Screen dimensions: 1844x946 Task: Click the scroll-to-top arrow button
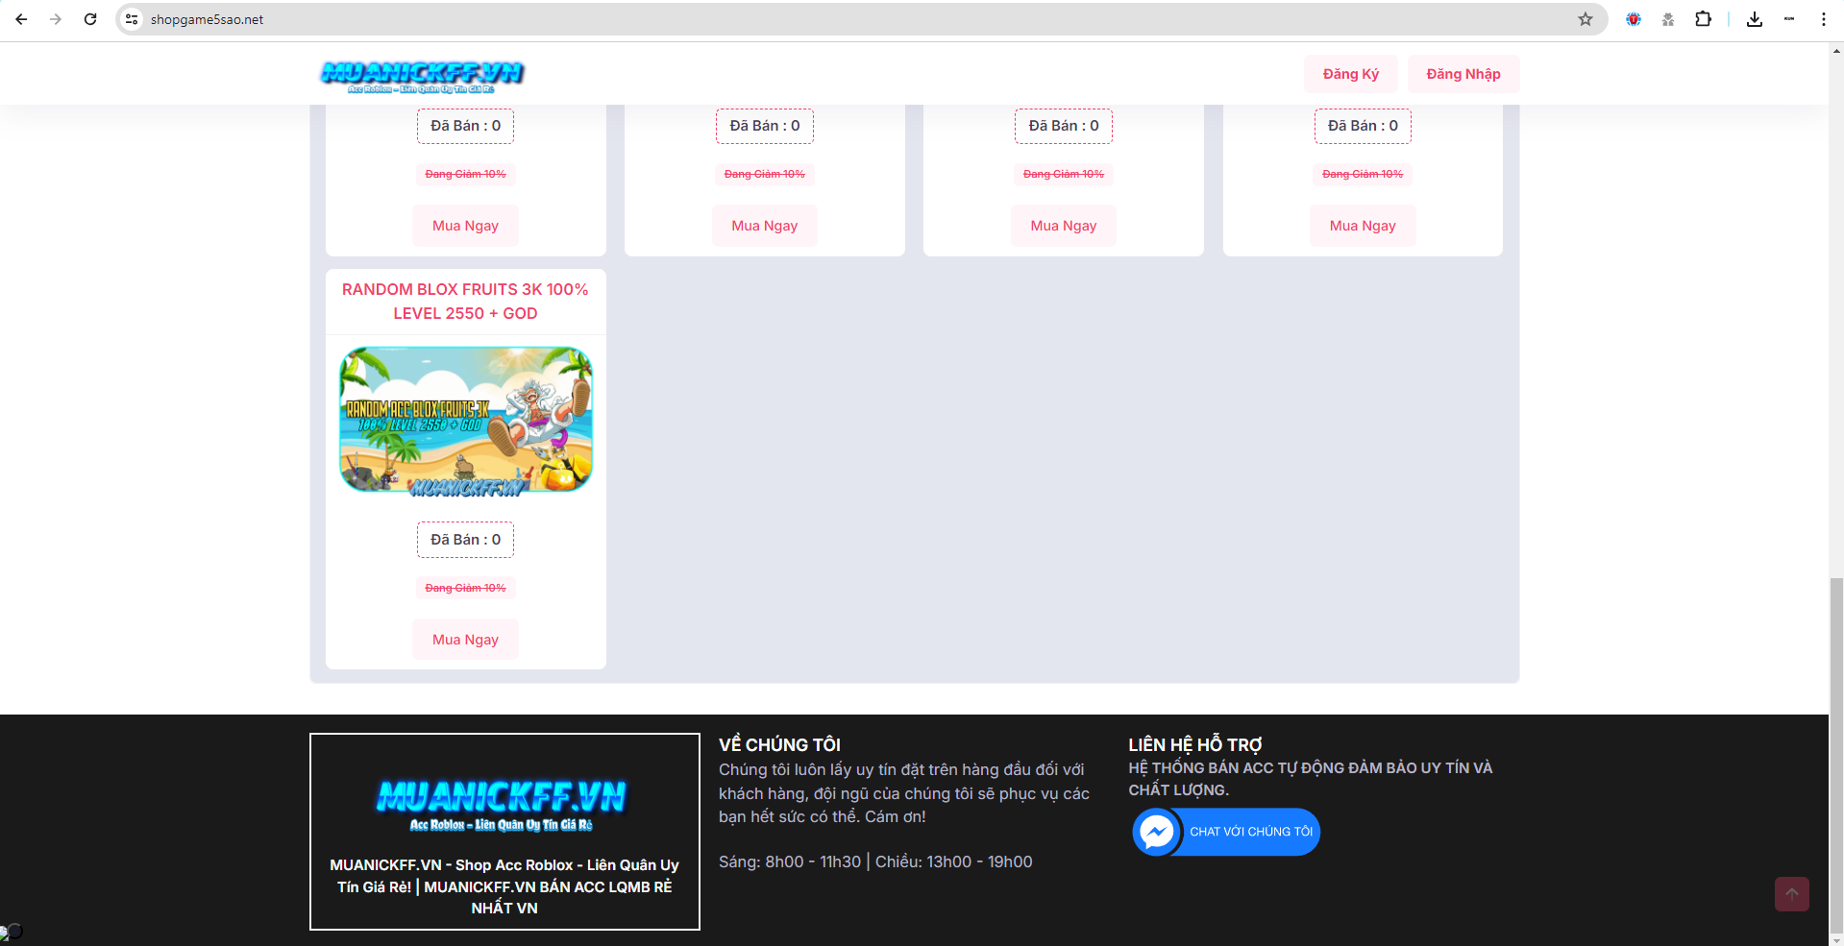pos(1791,894)
